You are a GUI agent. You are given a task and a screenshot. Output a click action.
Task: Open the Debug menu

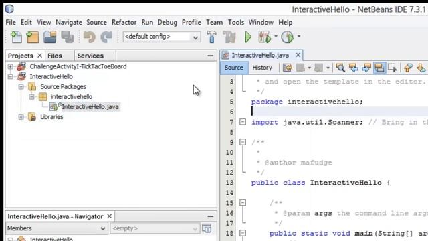tap(167, 22)
